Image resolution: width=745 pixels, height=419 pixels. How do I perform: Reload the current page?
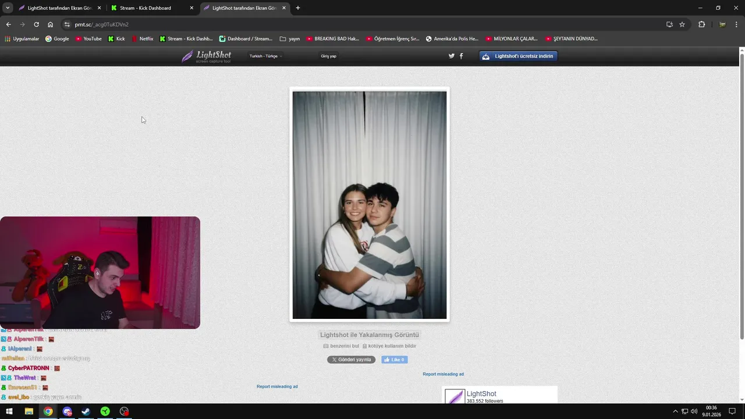36,24
